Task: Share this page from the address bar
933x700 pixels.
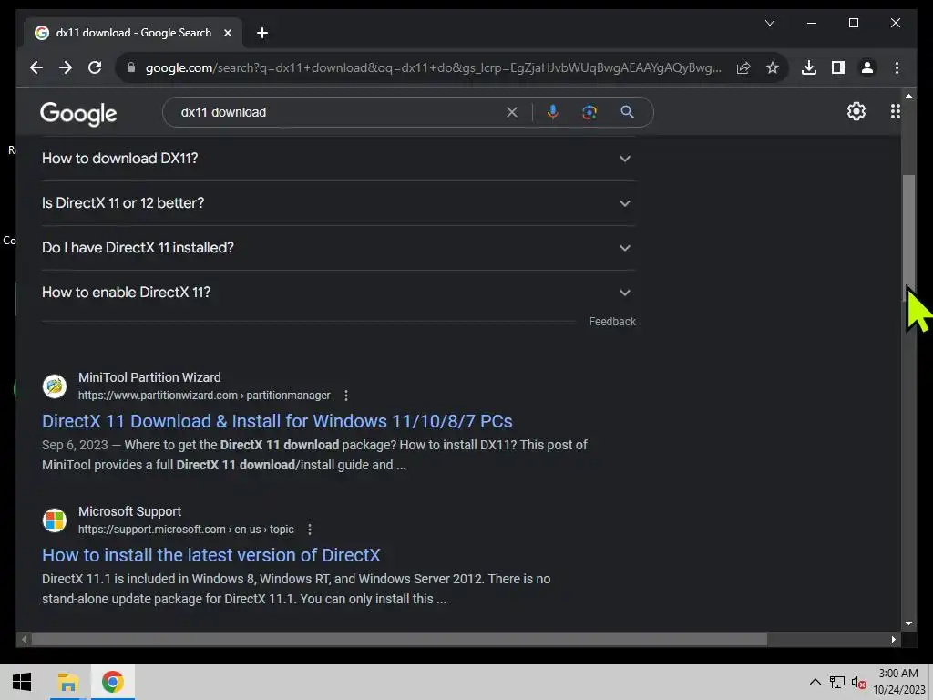Action: (743, 67)
